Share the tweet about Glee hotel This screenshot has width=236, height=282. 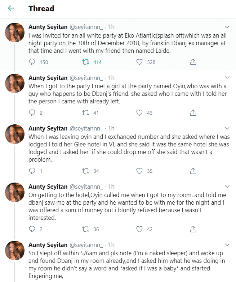193,171
